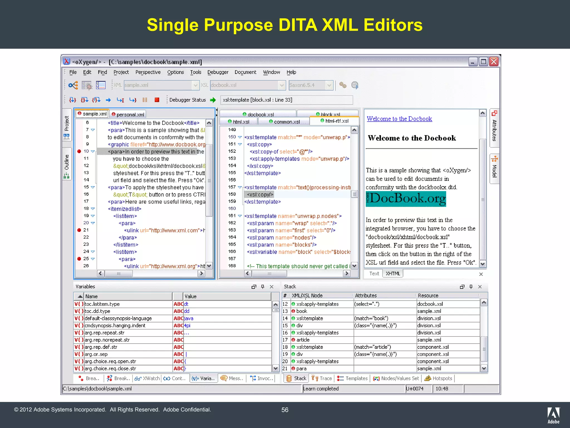Open the Saxon6.5.4 engine dropdown
Screen dimensions: 570x428
pos(329,85)
